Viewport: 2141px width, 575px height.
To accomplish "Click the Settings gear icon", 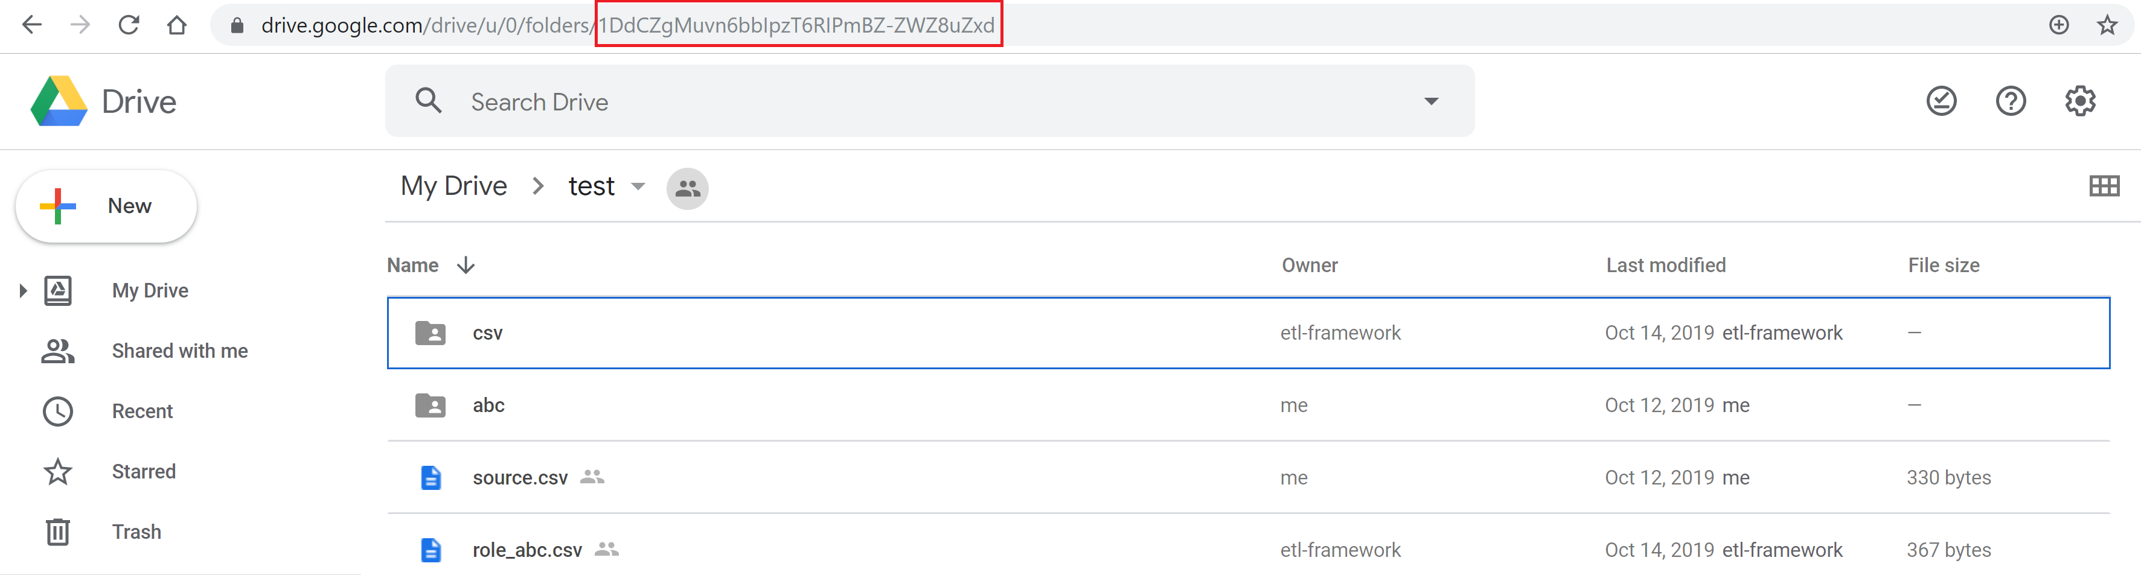I will point(2079,101).
